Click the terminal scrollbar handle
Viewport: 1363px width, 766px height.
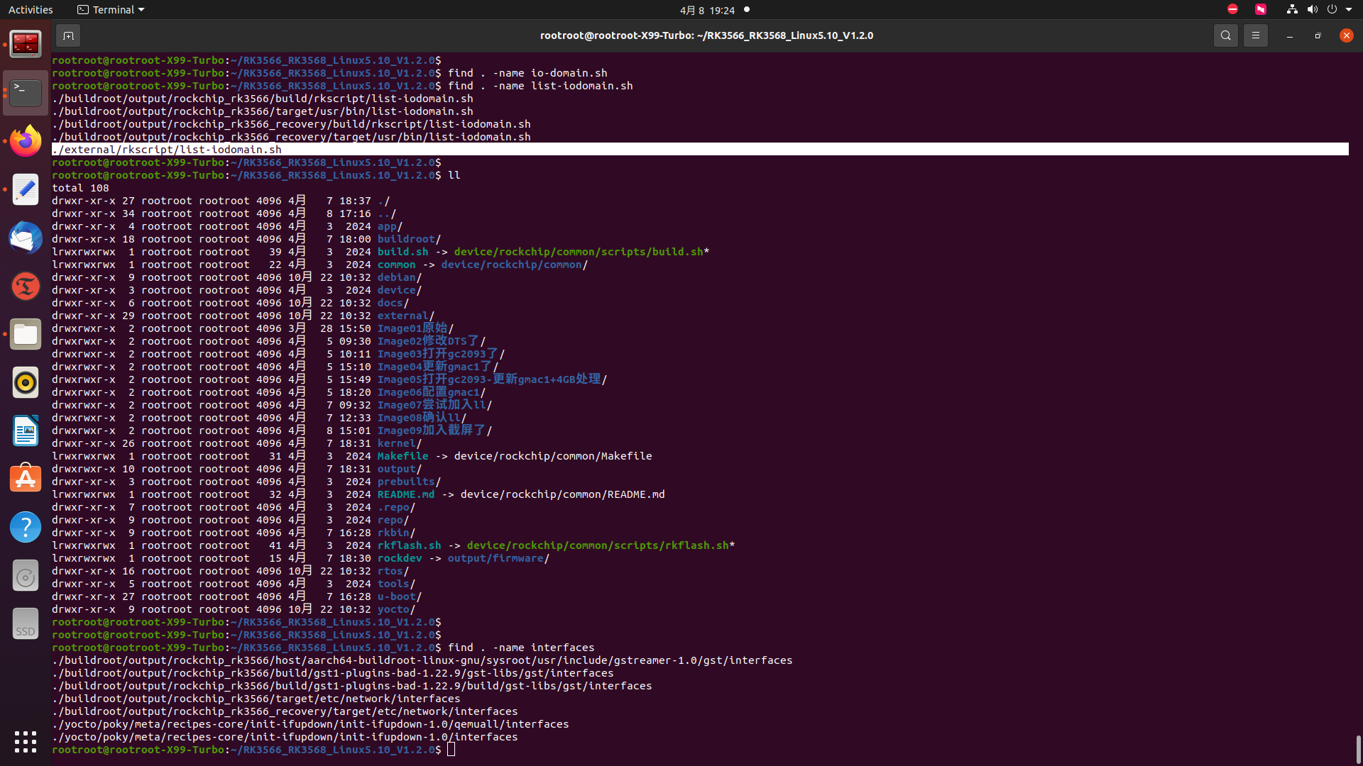[1358, 748]
